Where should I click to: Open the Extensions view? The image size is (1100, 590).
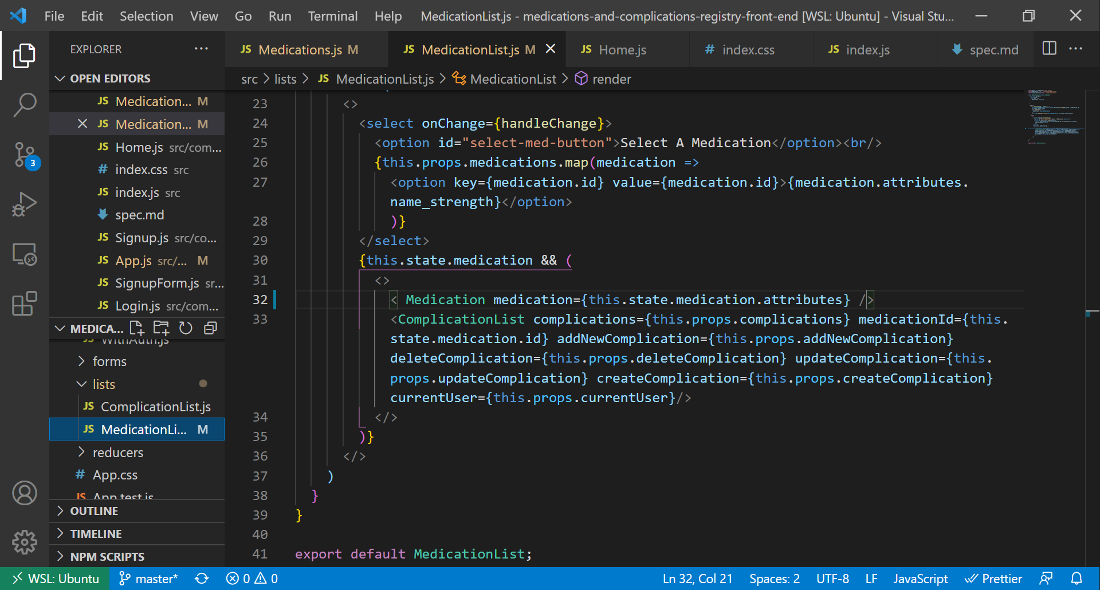(x=25, y=303)
